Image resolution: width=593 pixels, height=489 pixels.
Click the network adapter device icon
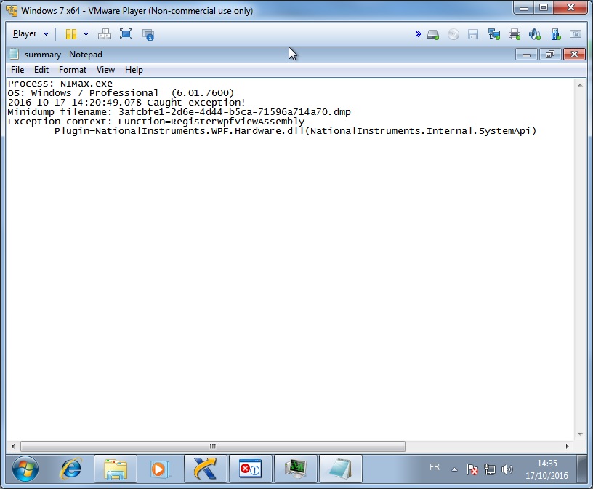(494, 34)
